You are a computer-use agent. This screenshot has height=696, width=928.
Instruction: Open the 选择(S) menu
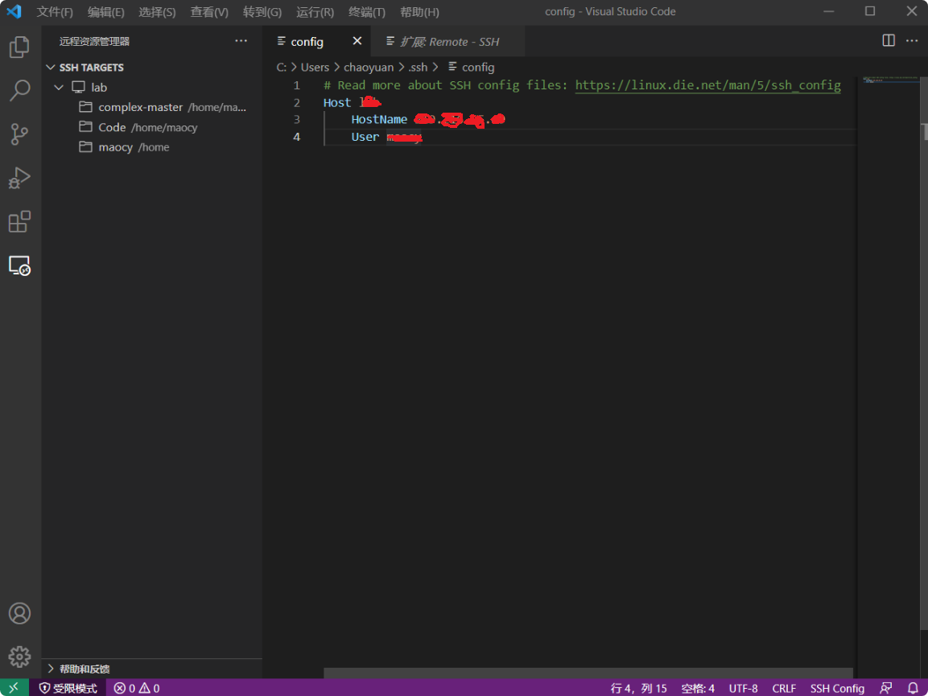coord(157,12)
